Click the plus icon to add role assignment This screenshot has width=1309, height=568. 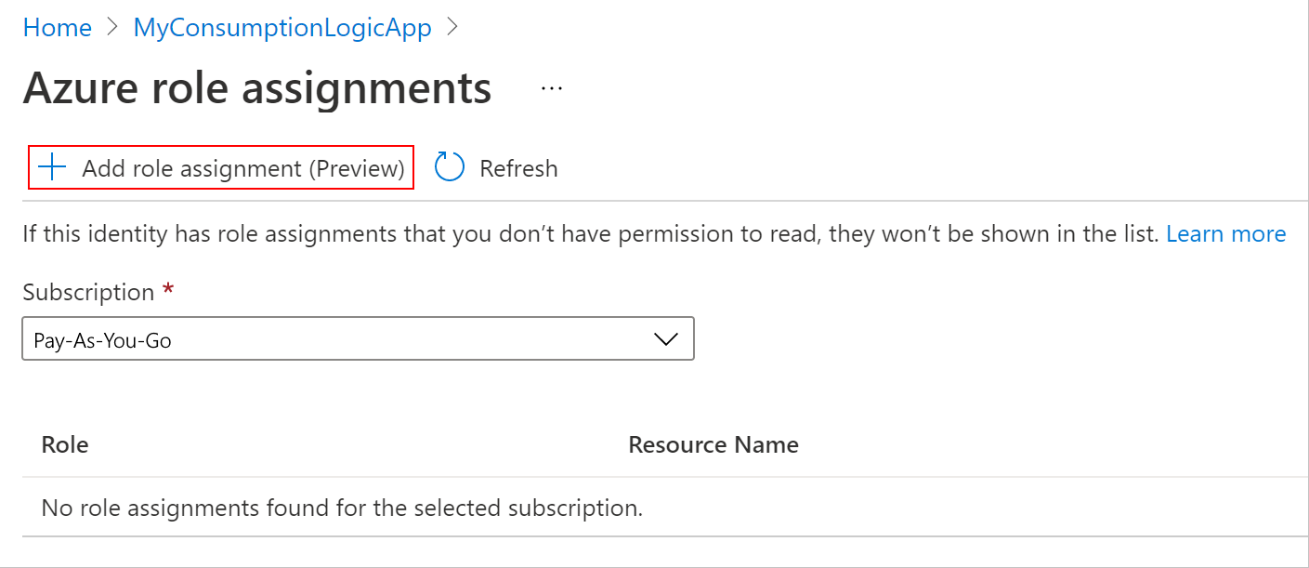point(51,167)
